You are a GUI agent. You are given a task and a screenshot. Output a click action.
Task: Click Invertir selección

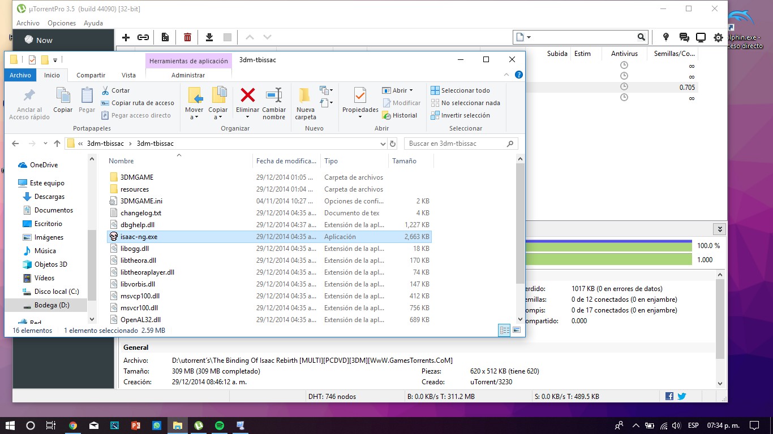click(x=460, y=115)
